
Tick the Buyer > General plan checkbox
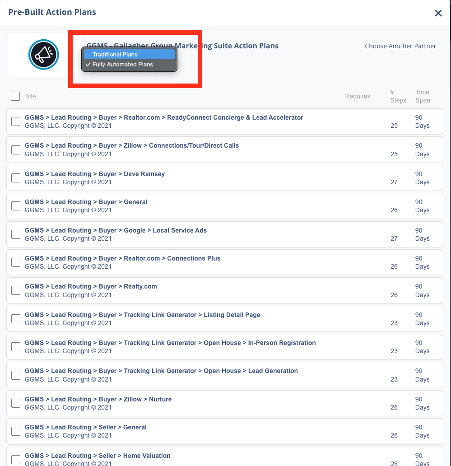tap(16, 206)
